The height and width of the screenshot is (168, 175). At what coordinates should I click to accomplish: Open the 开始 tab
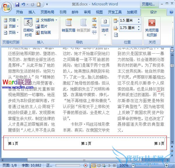coord(20,12)
